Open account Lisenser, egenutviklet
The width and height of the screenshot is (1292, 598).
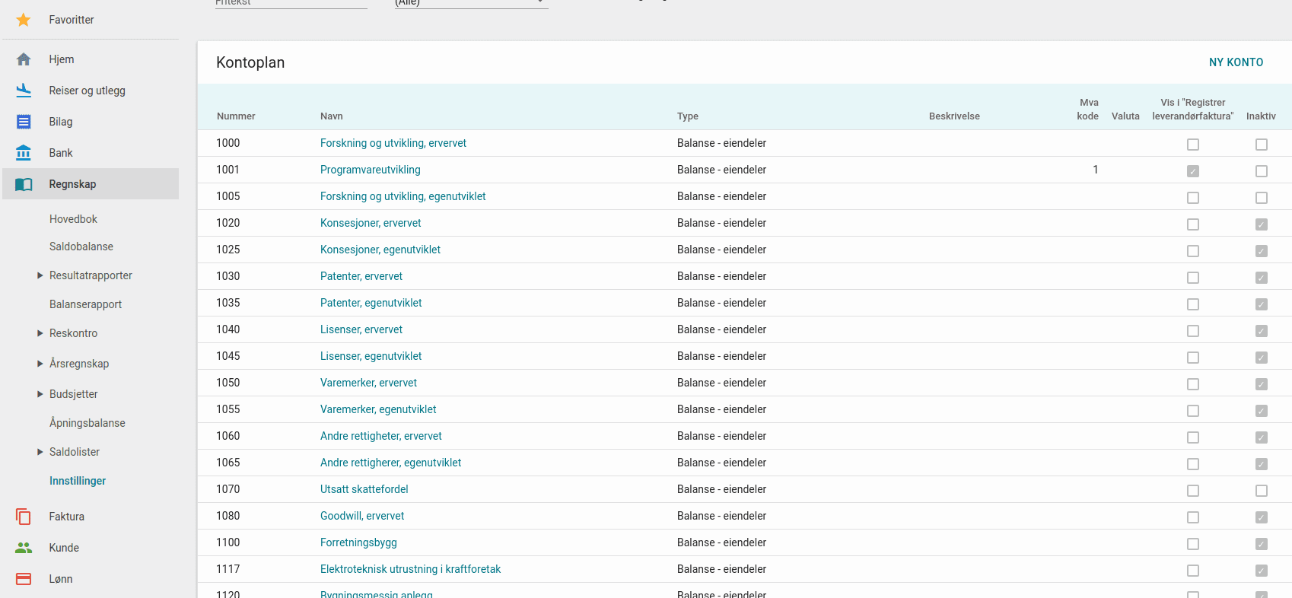371,356
